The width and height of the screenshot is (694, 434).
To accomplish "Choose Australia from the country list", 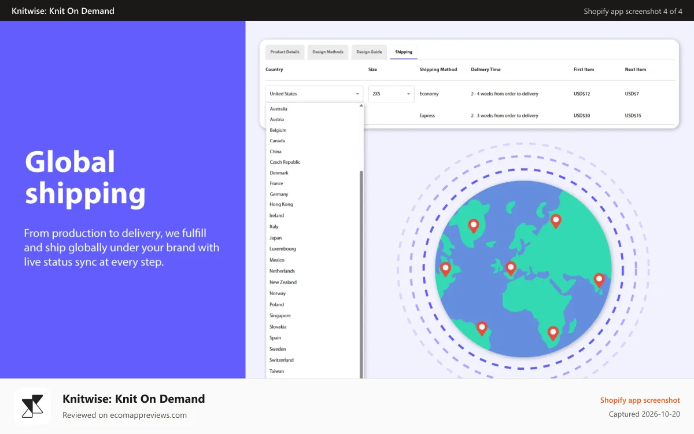I will pyautogui.click(x=278, y=109).
